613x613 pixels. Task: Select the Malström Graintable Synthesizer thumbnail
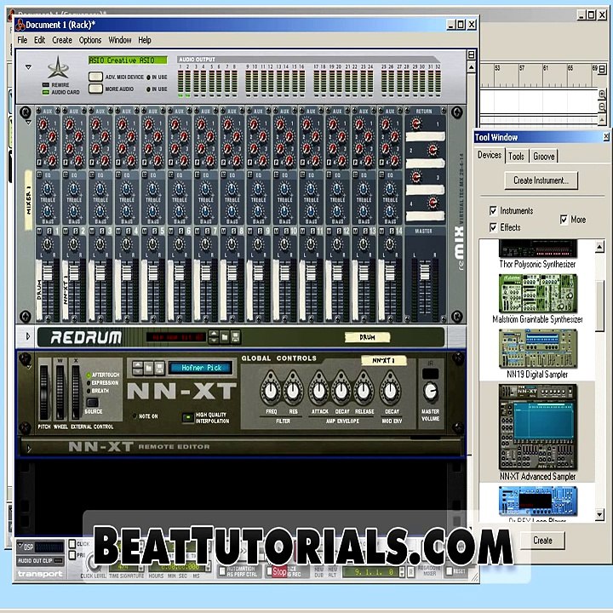click(537, 293)
